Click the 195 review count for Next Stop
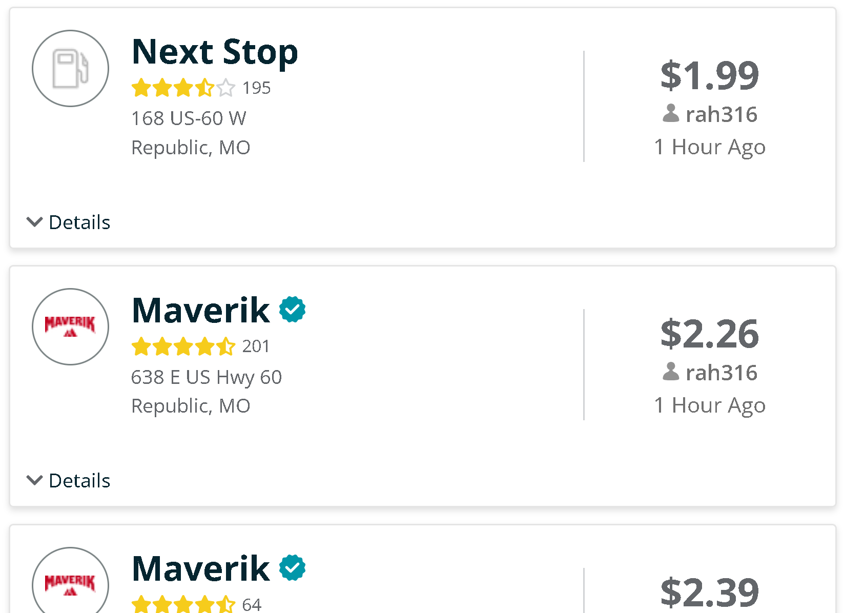Viewport: 865px width, 613px height. (x=256, y=88)
